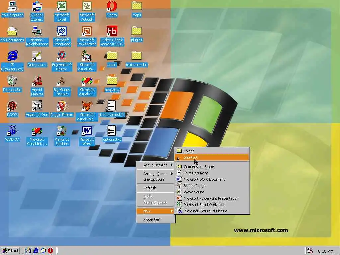Viewport: 340px width, 255px height.
Task: Select the Microsoft Visual C++ shortcut
Action: [87, 86]
